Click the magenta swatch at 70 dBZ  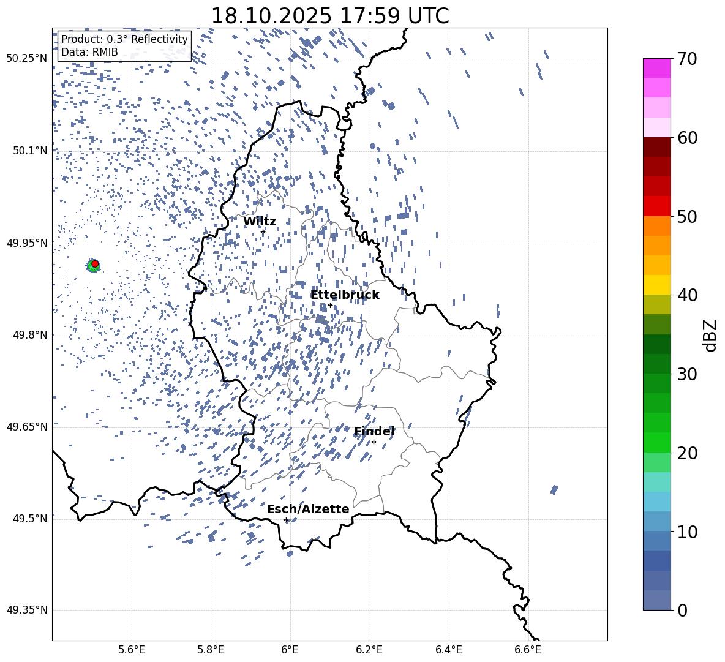coord(656,68)
